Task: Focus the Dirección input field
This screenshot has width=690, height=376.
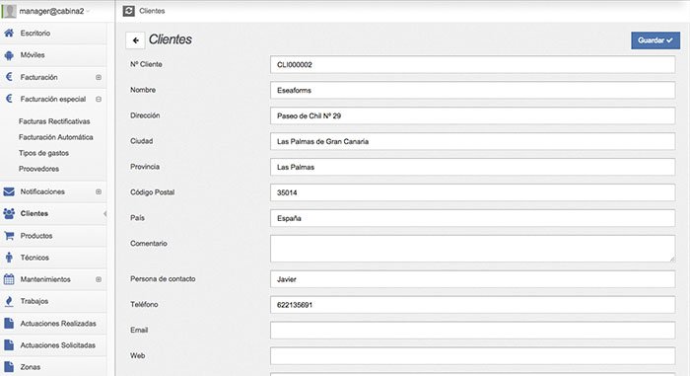Action: [472, 115]
